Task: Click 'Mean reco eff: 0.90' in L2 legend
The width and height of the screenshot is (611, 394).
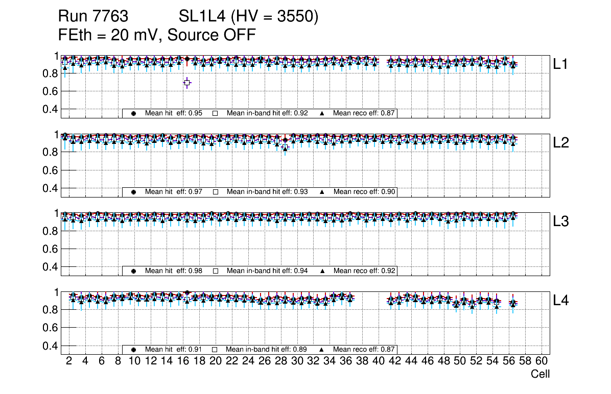Action: point(364,192)
